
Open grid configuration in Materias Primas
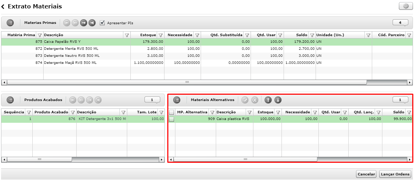[x=10, y=23]
